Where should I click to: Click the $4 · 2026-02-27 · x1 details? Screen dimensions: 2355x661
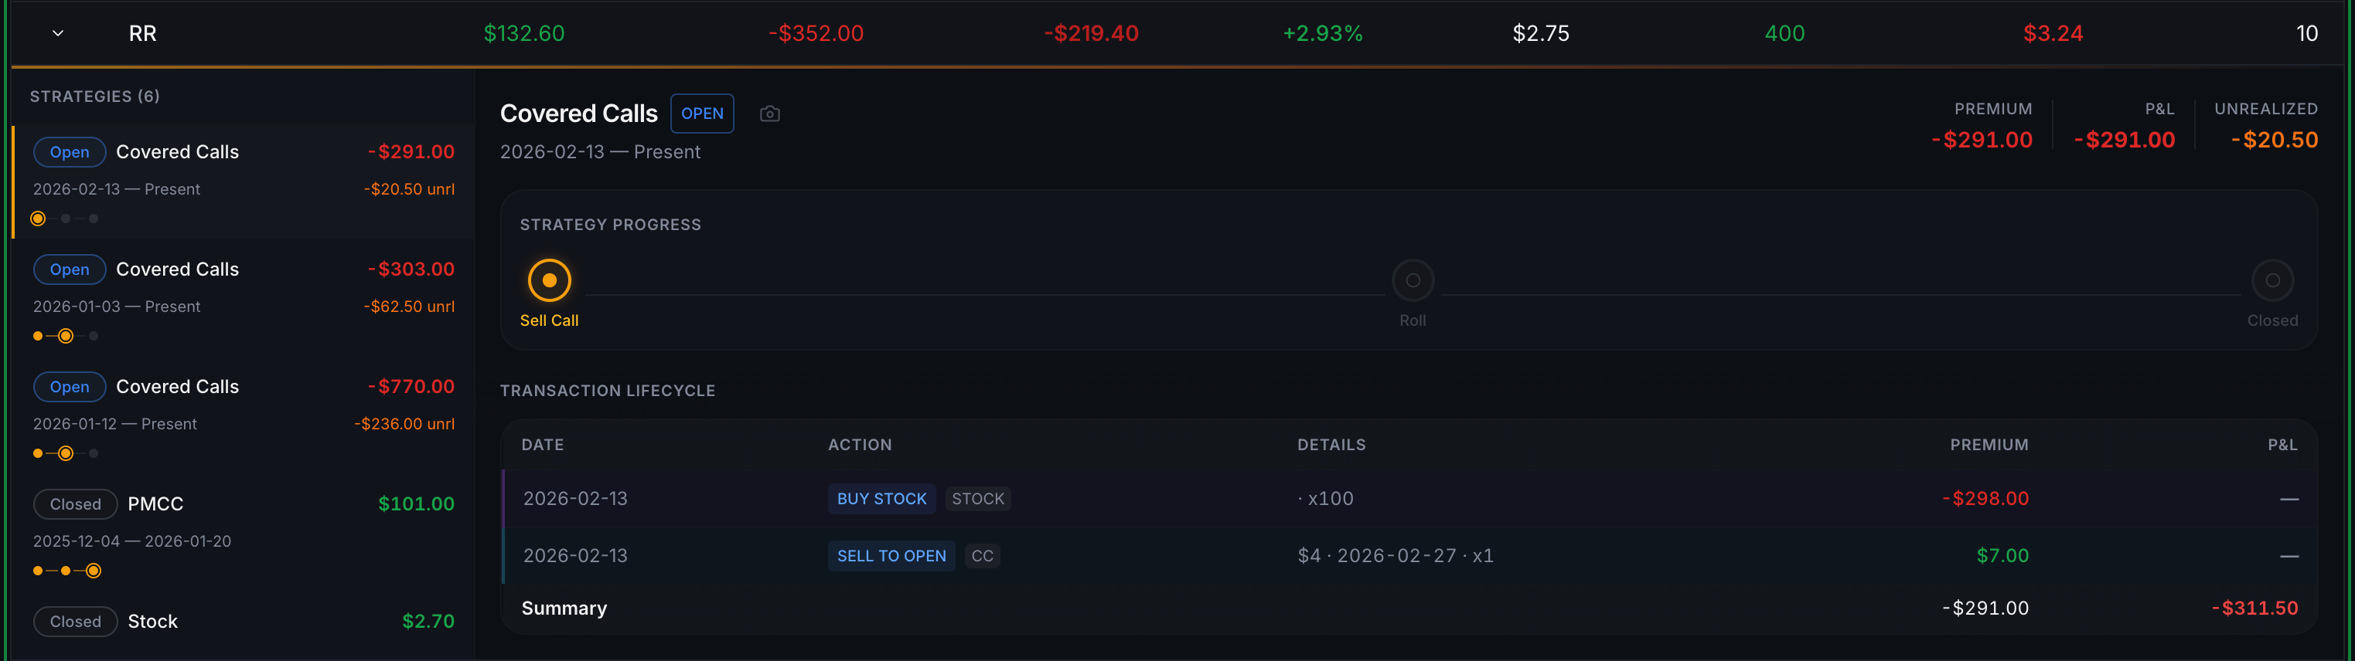(1395, 556)
